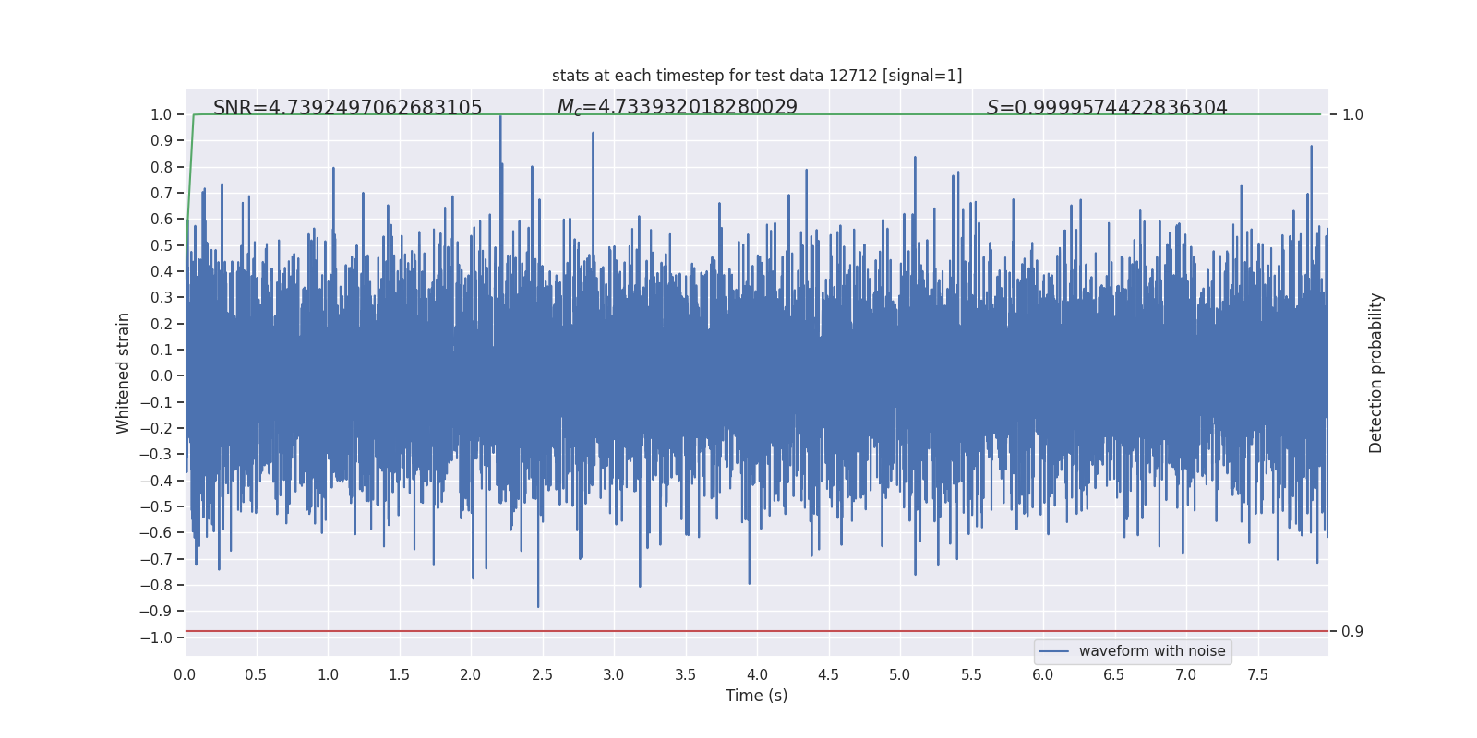
Task: Click the positive 0.2 Whitened strain tick label
Action: tap(162, 324)
